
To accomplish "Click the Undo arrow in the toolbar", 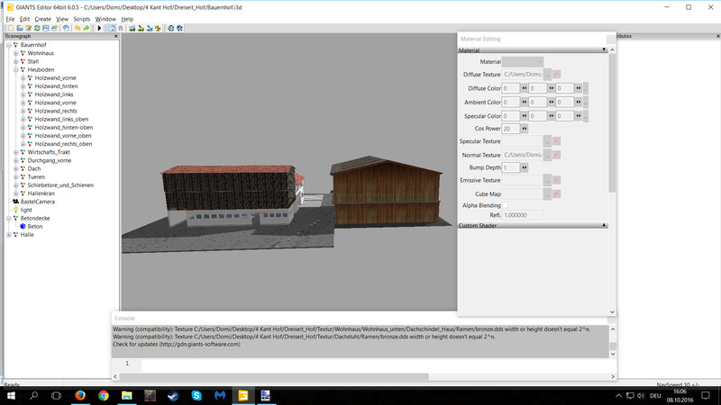I will click(x=78, y=28).
